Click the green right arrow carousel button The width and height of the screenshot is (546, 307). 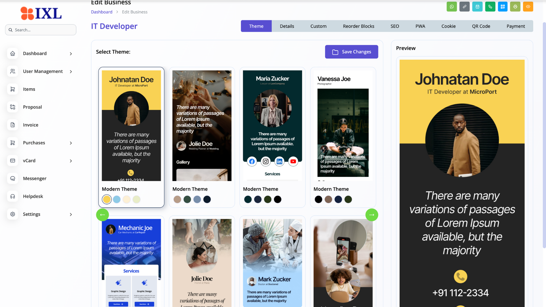tap(372, 215)
